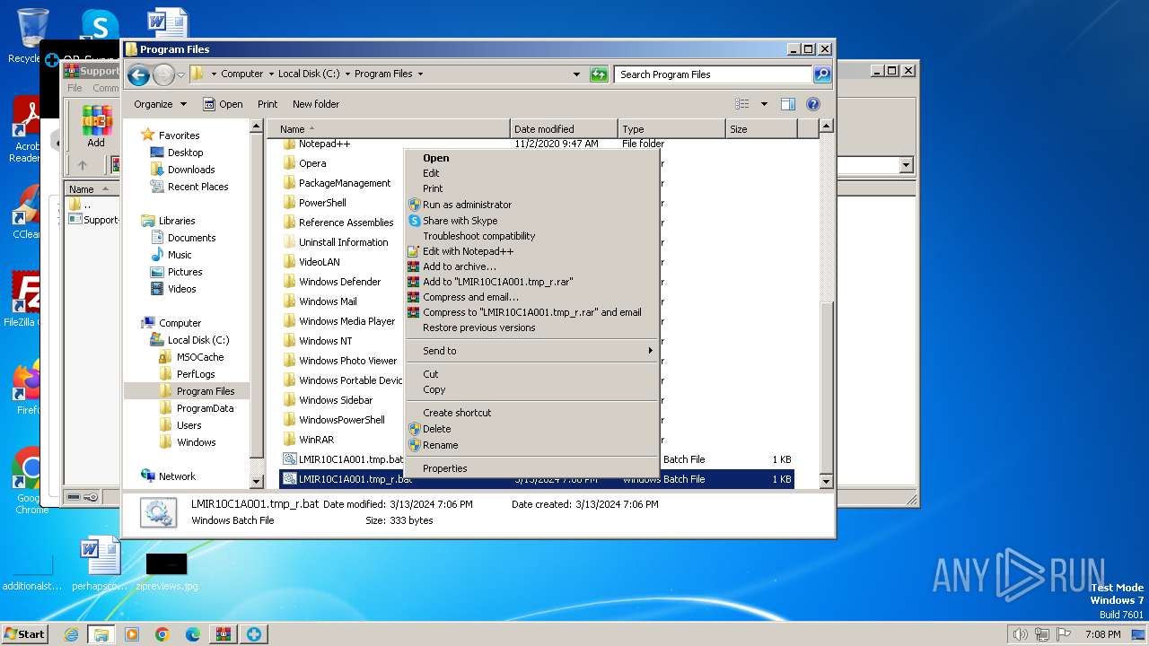Open Internet Explorer from taskbar

(x=71, y=634)
